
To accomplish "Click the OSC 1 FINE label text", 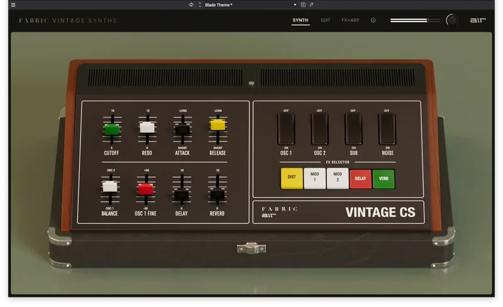I will [x=145, y=213].
